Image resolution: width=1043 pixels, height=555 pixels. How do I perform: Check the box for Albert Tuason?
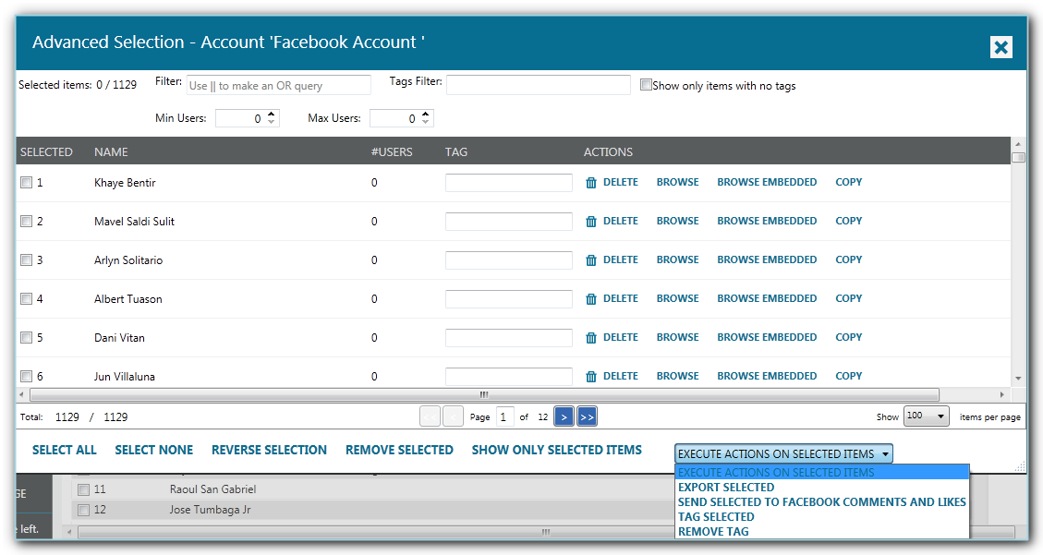pos(26,299)
